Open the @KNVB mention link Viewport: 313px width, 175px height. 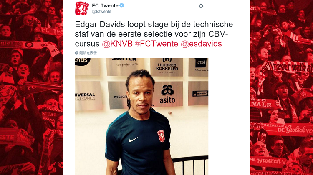(117, 44)
